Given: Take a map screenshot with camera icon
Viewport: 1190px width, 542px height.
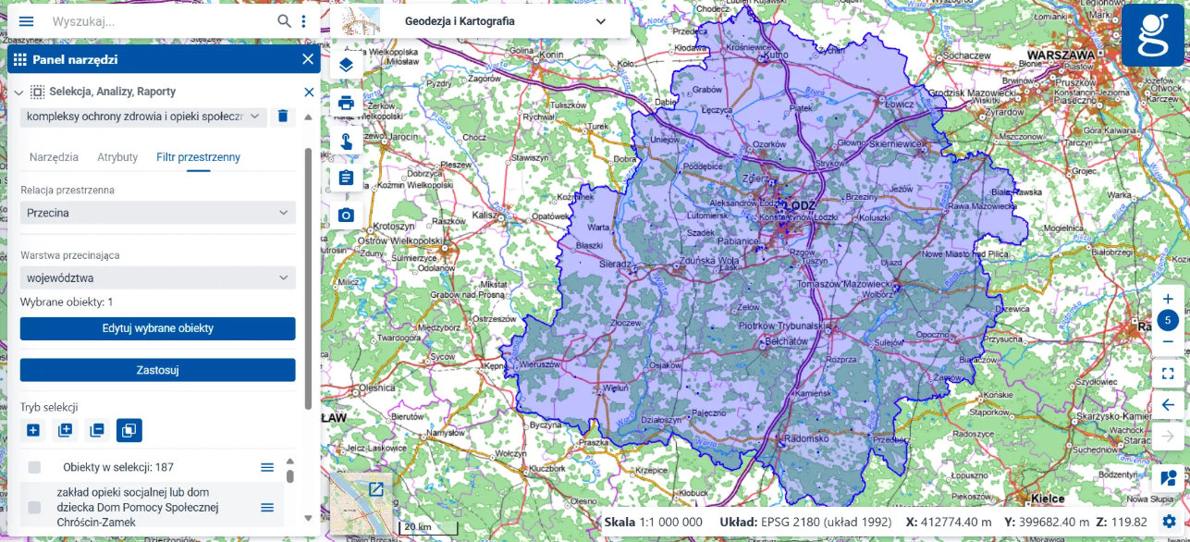Looking at the screenshot, I should tap(346, 216).
